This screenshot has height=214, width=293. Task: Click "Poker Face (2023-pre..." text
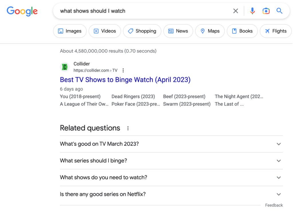(x=136, y=104)
